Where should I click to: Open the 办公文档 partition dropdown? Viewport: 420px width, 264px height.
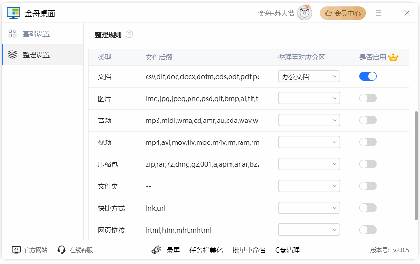(309, 76)
